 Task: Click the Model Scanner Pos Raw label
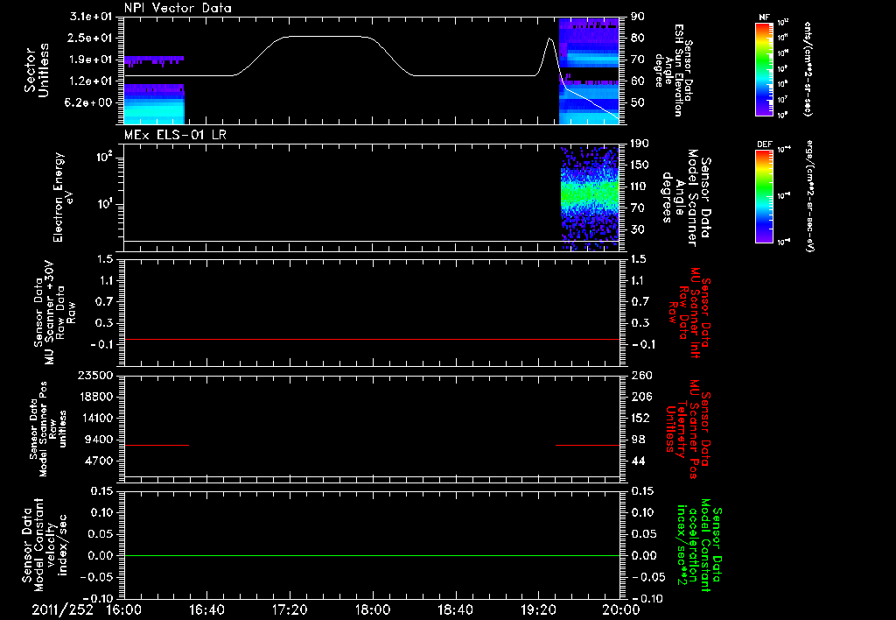48,429
